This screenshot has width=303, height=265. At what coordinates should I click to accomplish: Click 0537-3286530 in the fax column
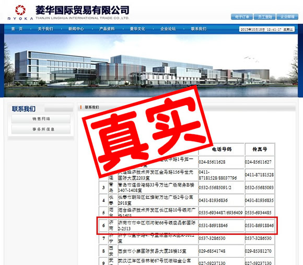[x=259, y=238]
